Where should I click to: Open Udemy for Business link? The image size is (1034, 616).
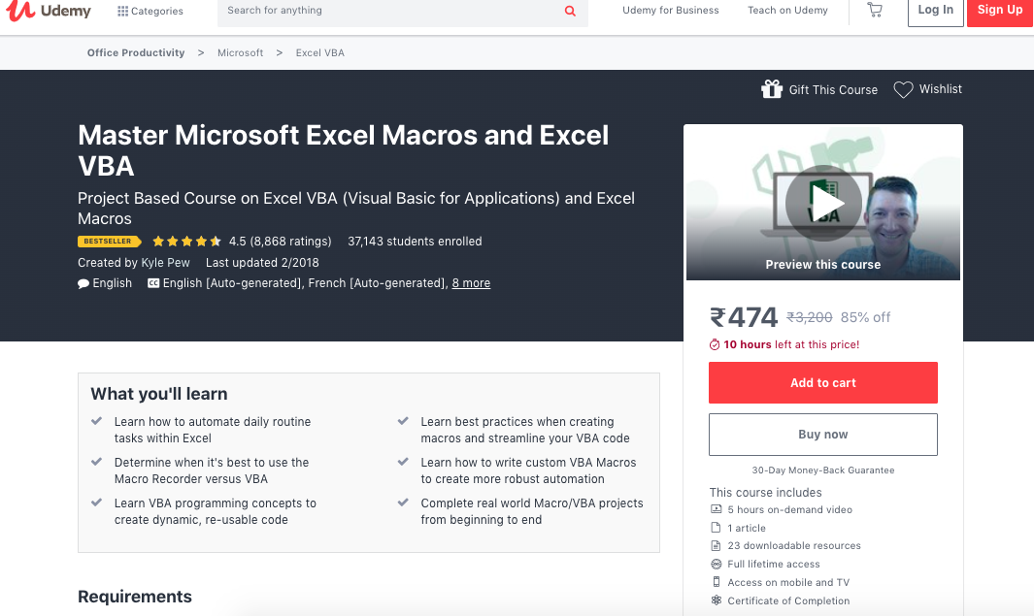click(671, 11)
